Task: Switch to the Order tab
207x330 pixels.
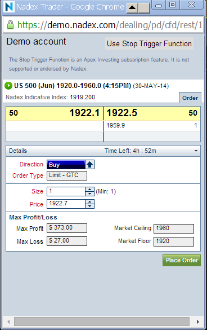Action: coord(190,98)
